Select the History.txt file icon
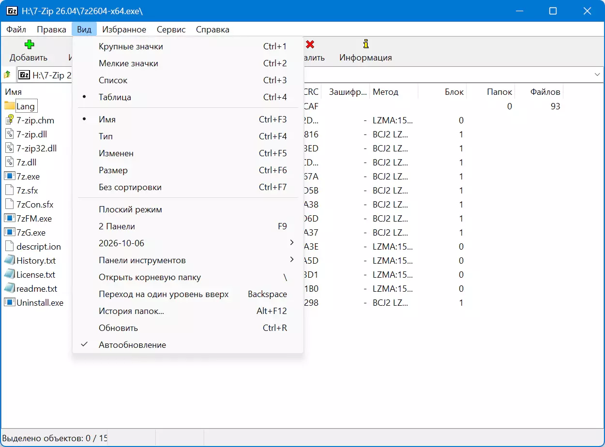The image size is (605, 447). 10,260
